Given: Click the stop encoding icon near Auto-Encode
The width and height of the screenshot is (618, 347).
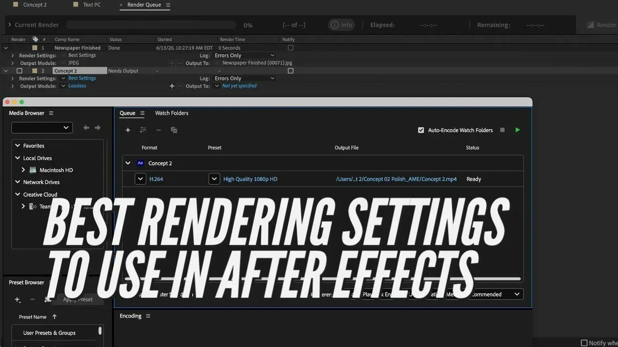Looking at the screenshot, I should [502, 130].
